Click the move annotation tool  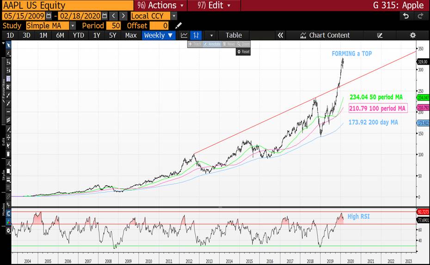pyautogui.click(x=8, y=138)
